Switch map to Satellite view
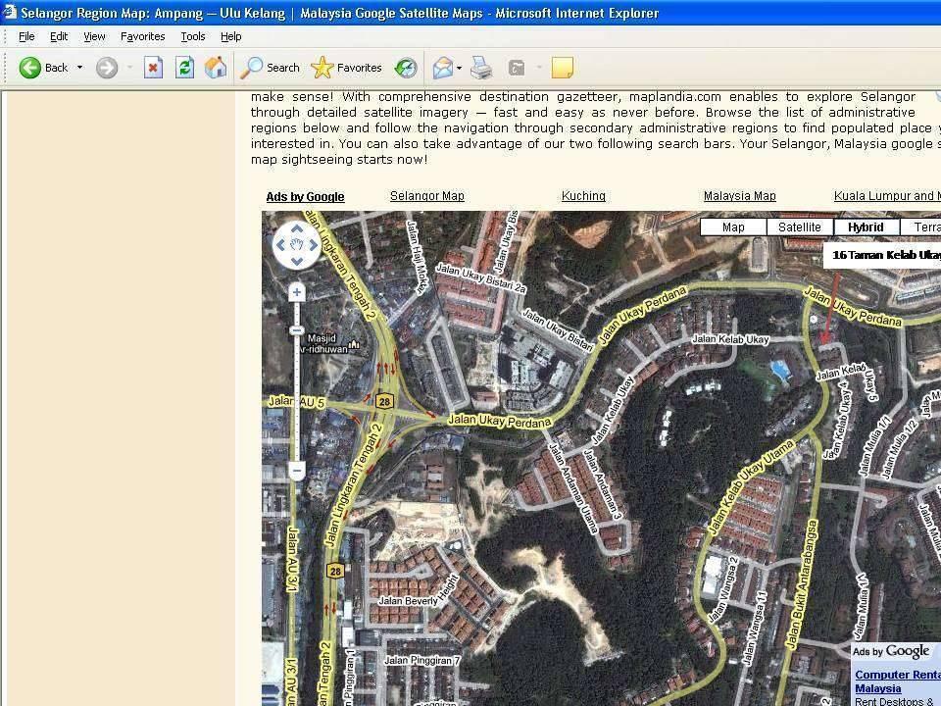The width and height of the screenshot is (941, 706). pos(800,227)
